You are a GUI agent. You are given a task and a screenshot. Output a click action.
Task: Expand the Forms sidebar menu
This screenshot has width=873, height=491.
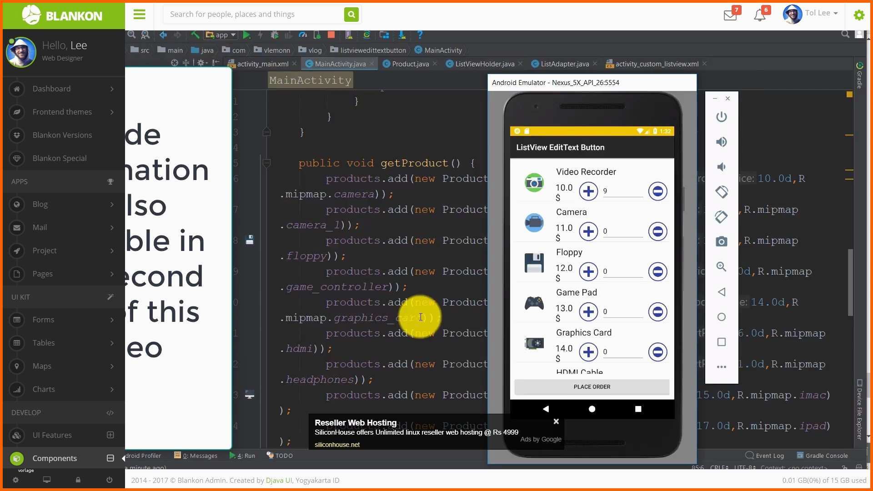click(64, 320)
